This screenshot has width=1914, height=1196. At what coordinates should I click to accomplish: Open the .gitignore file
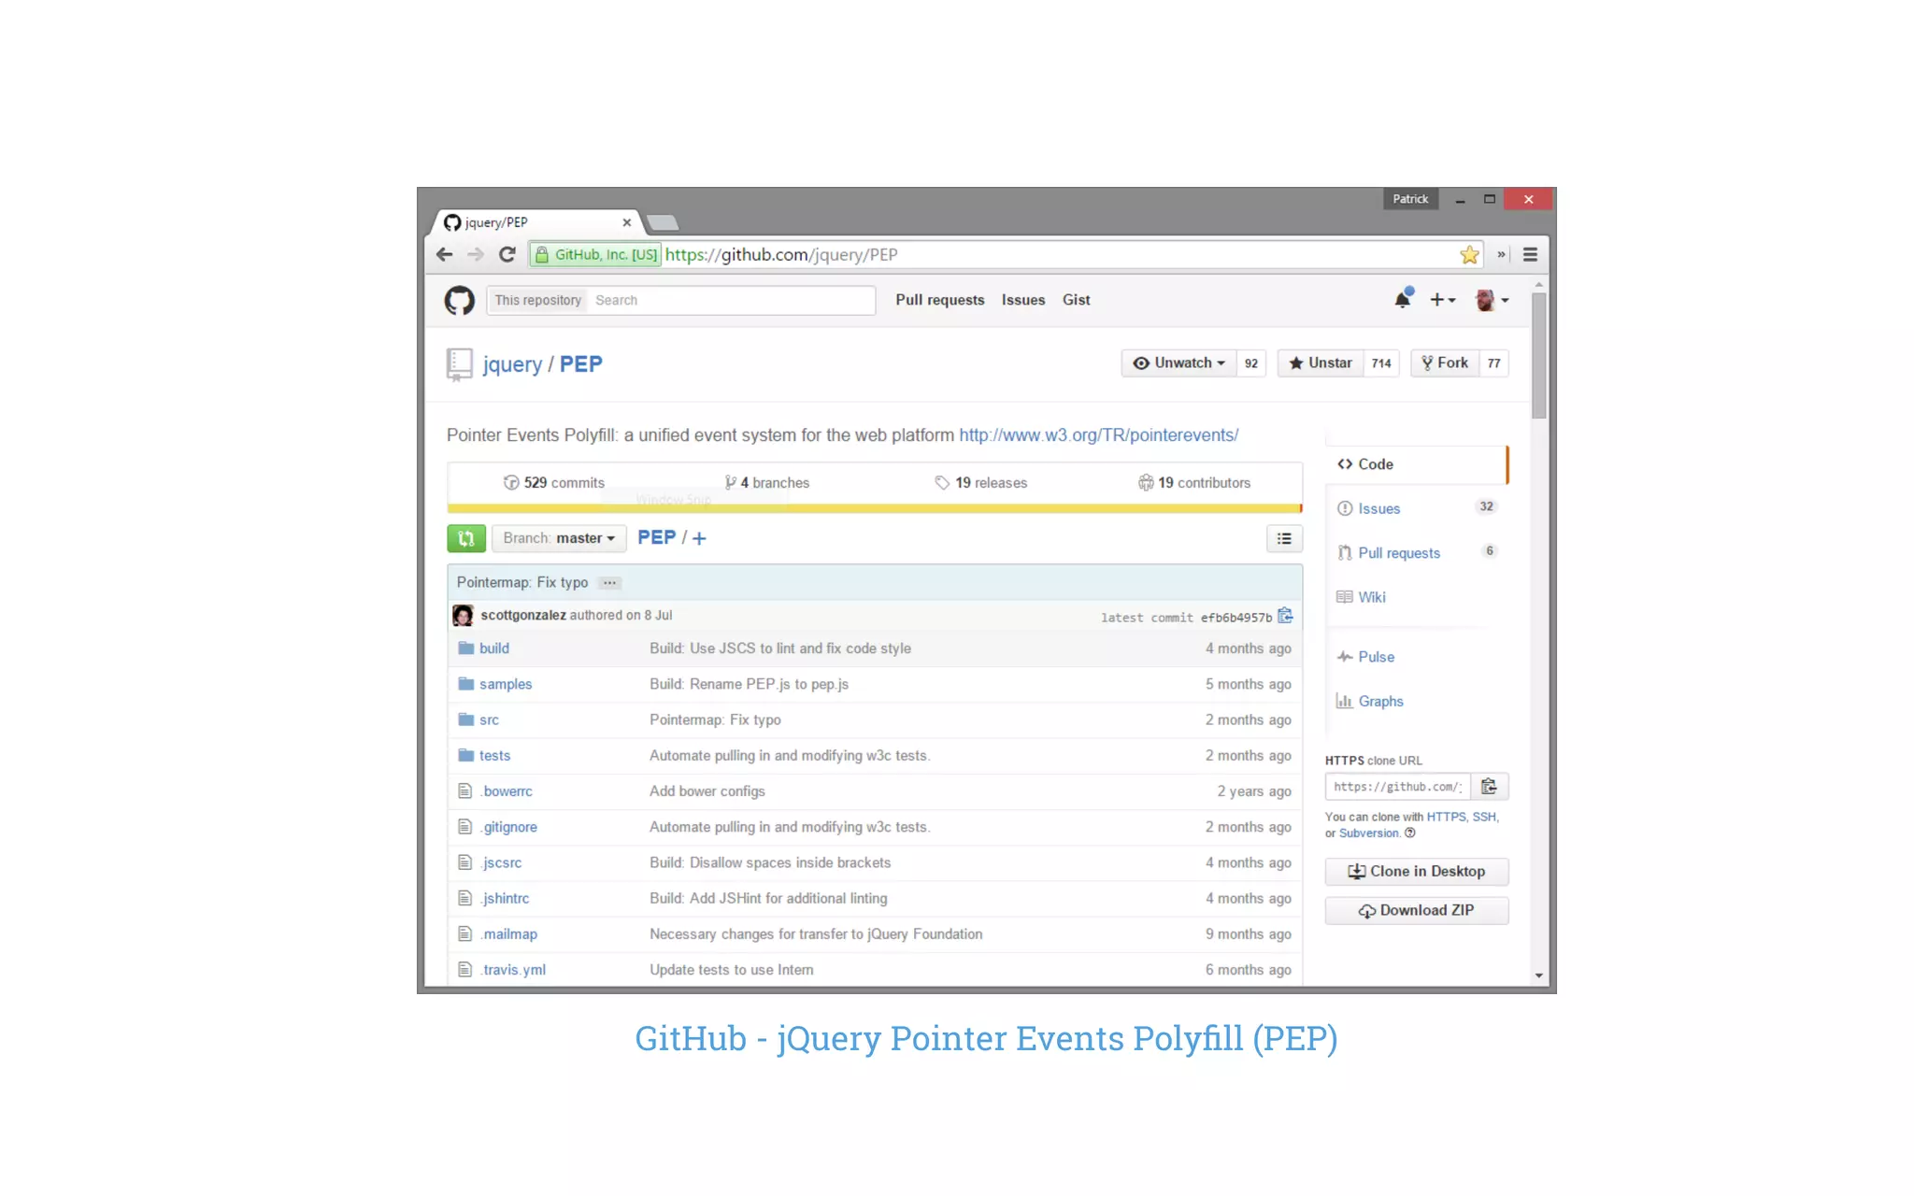pos(508,827)
